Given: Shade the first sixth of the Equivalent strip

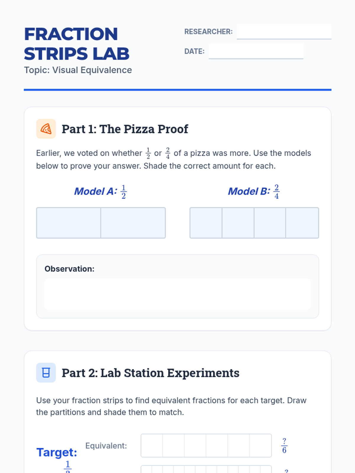Looking at the screenshot, I should point(152,446).
